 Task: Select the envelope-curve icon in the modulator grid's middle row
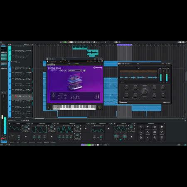coord(148,132)
